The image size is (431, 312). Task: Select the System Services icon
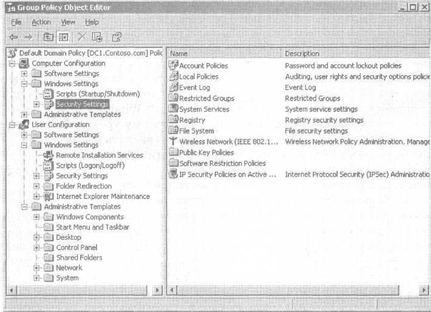click(x=174, y=109)
